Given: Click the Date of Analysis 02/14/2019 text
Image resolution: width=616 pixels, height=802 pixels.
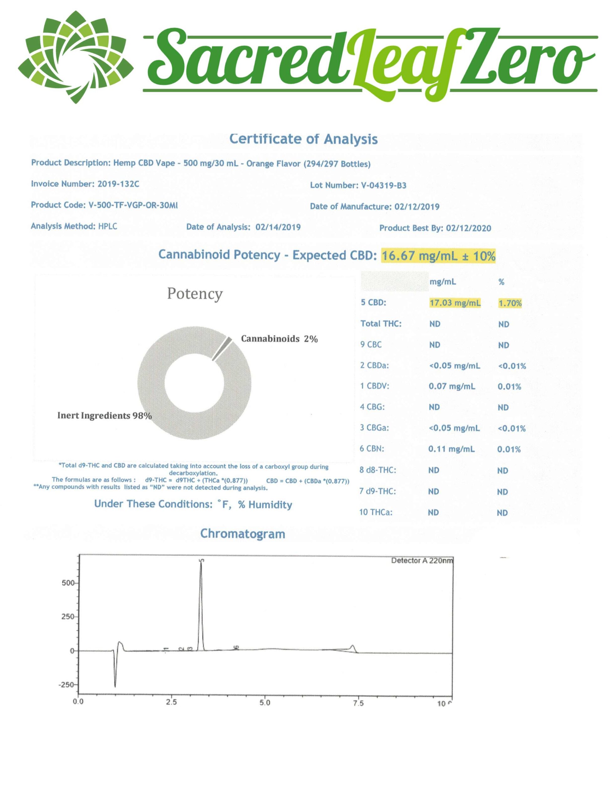Looking at the screenshot, I should [x=243, y=227].
